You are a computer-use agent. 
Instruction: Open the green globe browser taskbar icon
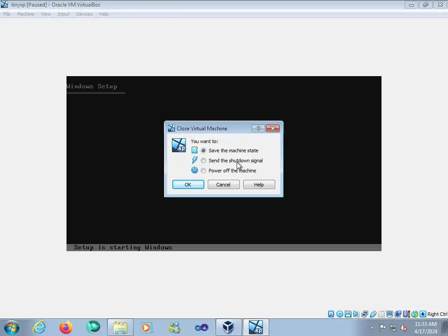click(93, 327)
